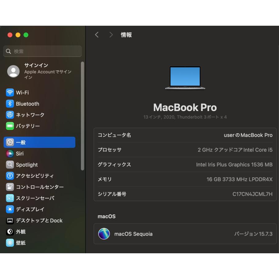The width and height of the screenshot is (279, 279).
Task: Close window with red button
Action: [10, 35]
